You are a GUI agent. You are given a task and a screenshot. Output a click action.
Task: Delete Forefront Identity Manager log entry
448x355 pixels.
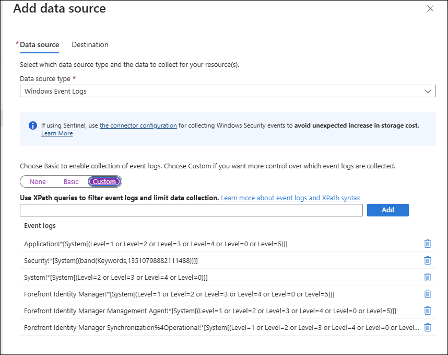(428, 294)
